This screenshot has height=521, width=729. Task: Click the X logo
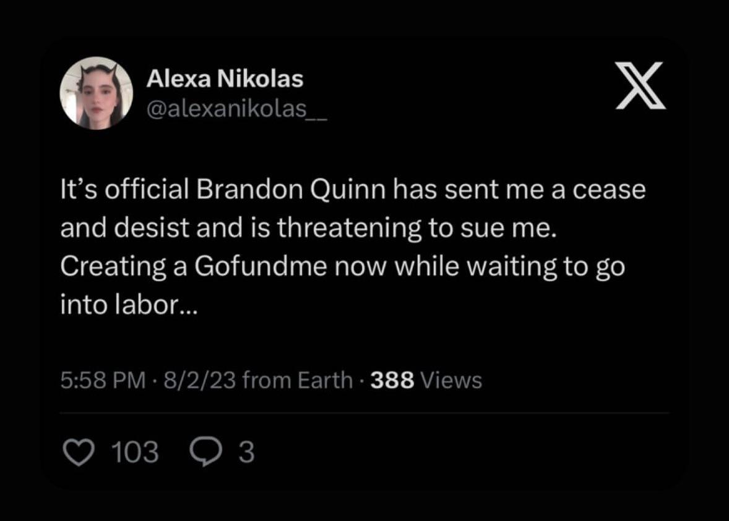tap(641, 86)
